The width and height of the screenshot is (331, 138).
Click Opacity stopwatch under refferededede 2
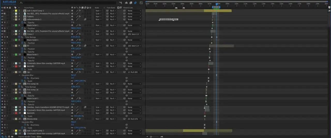pos(22,22)
